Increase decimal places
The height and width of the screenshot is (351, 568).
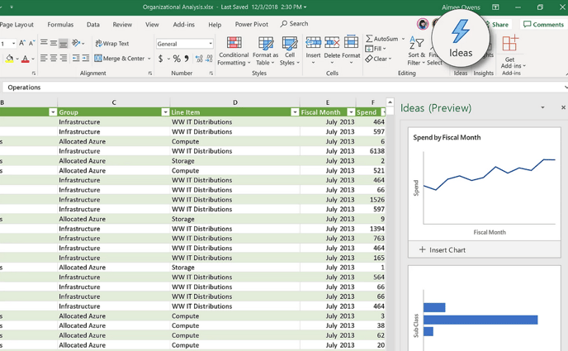tap(199, 59)
